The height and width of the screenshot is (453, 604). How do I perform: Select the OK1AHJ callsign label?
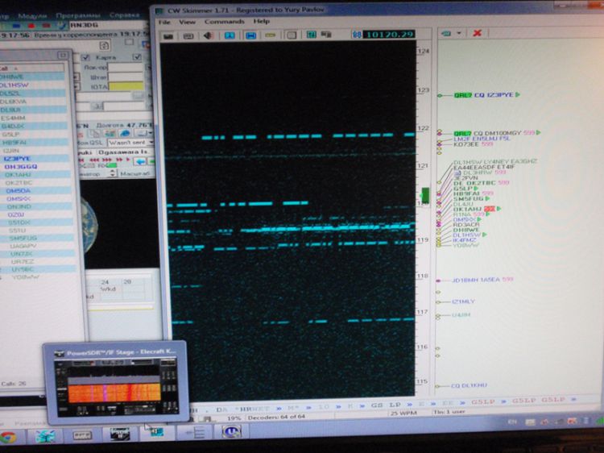click(468, 209)
